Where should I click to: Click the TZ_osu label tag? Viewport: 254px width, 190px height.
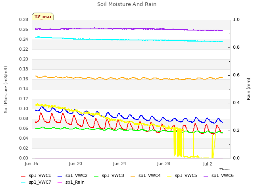click(43, 17)
